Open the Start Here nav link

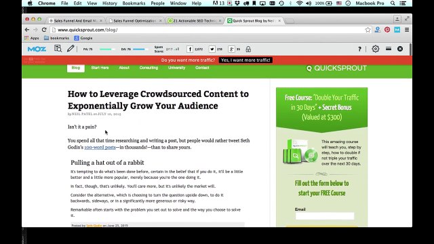coord(100,68)
